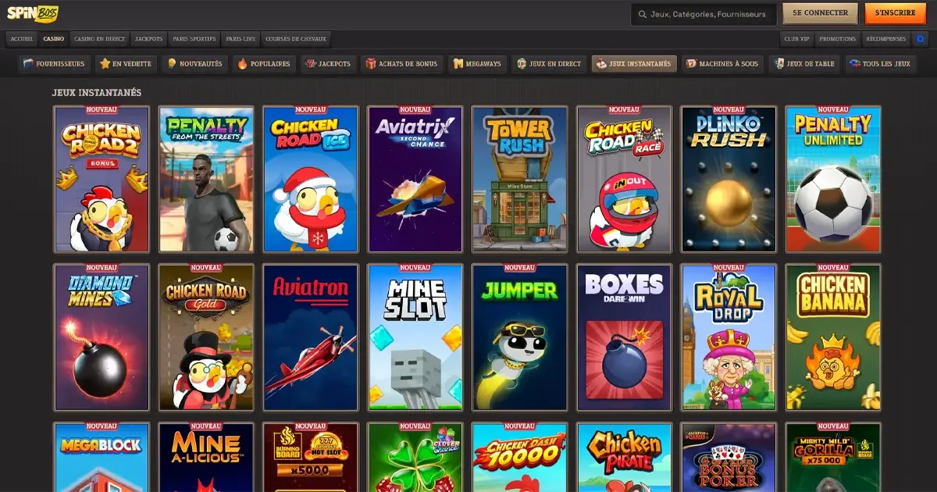Select the Jeux Instantanés category
Image resolution: width=937 pixels, height=492 pixels.
point(634,64)
